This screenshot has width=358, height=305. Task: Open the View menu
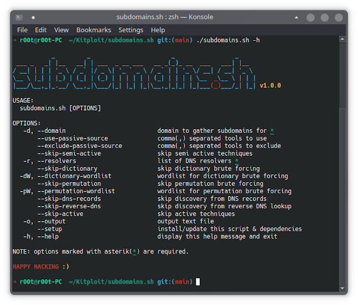tap(61, 30)
